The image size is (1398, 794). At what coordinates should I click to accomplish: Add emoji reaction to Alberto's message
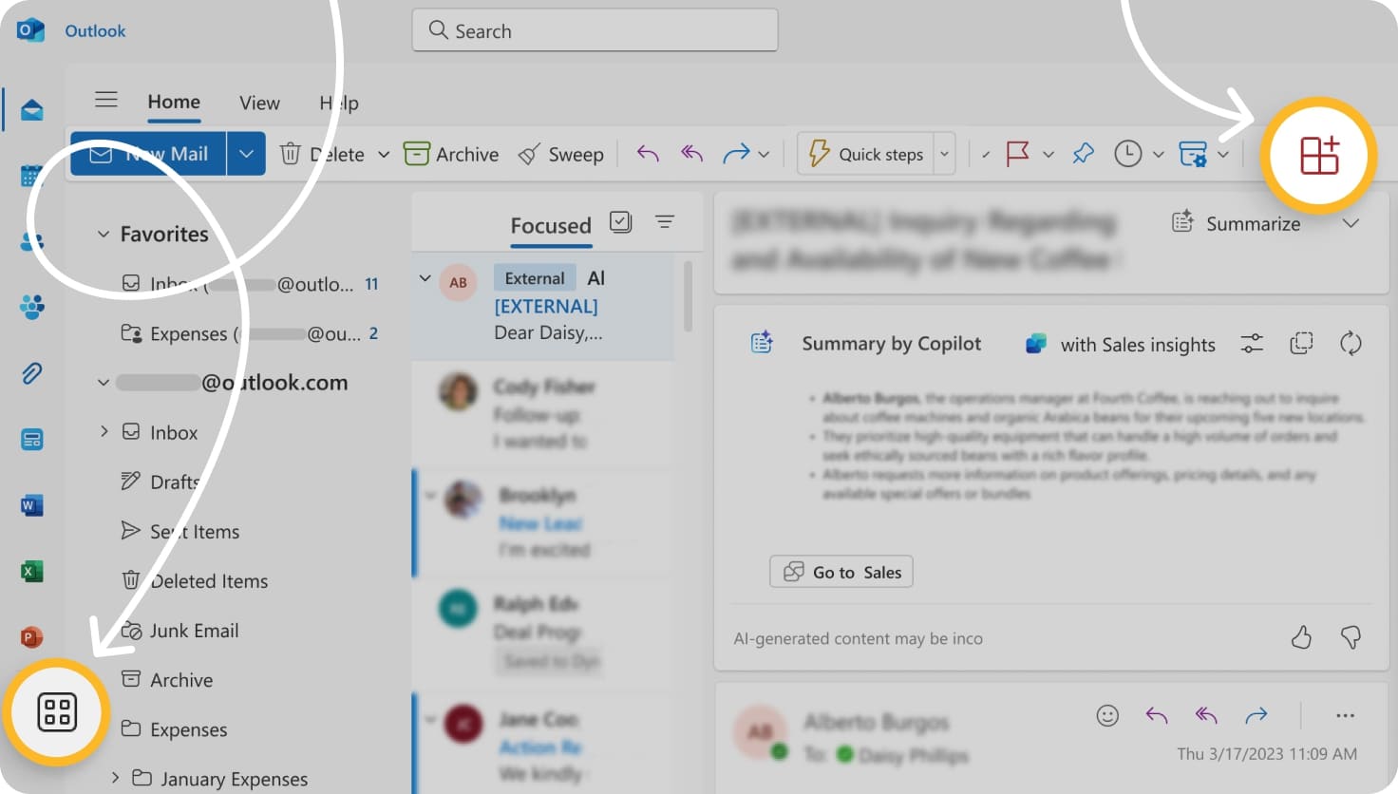[1107, 715]
